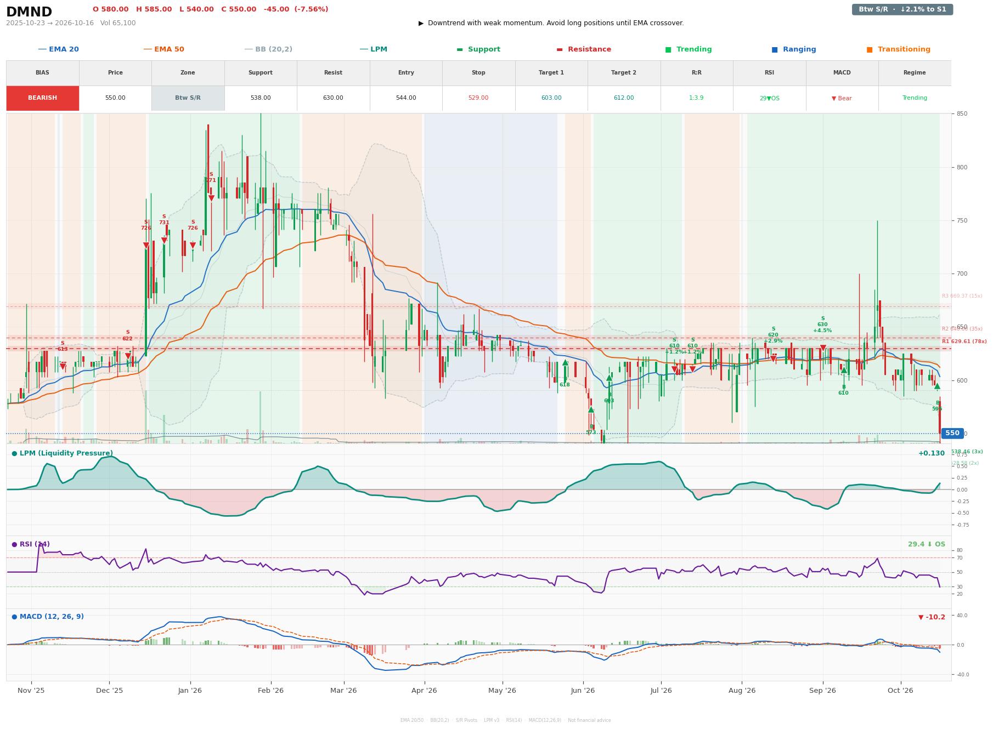Click the Btw S/R zone cell

coord(188,98)
